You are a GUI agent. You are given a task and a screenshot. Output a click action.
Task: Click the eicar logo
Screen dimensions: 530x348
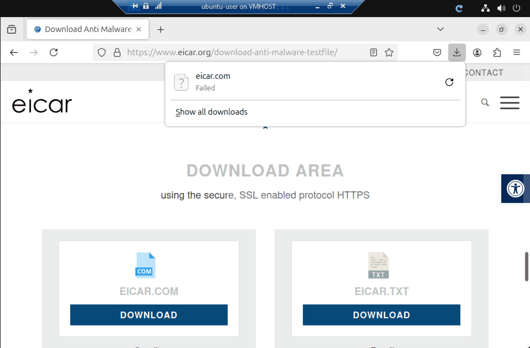[42, 101]
